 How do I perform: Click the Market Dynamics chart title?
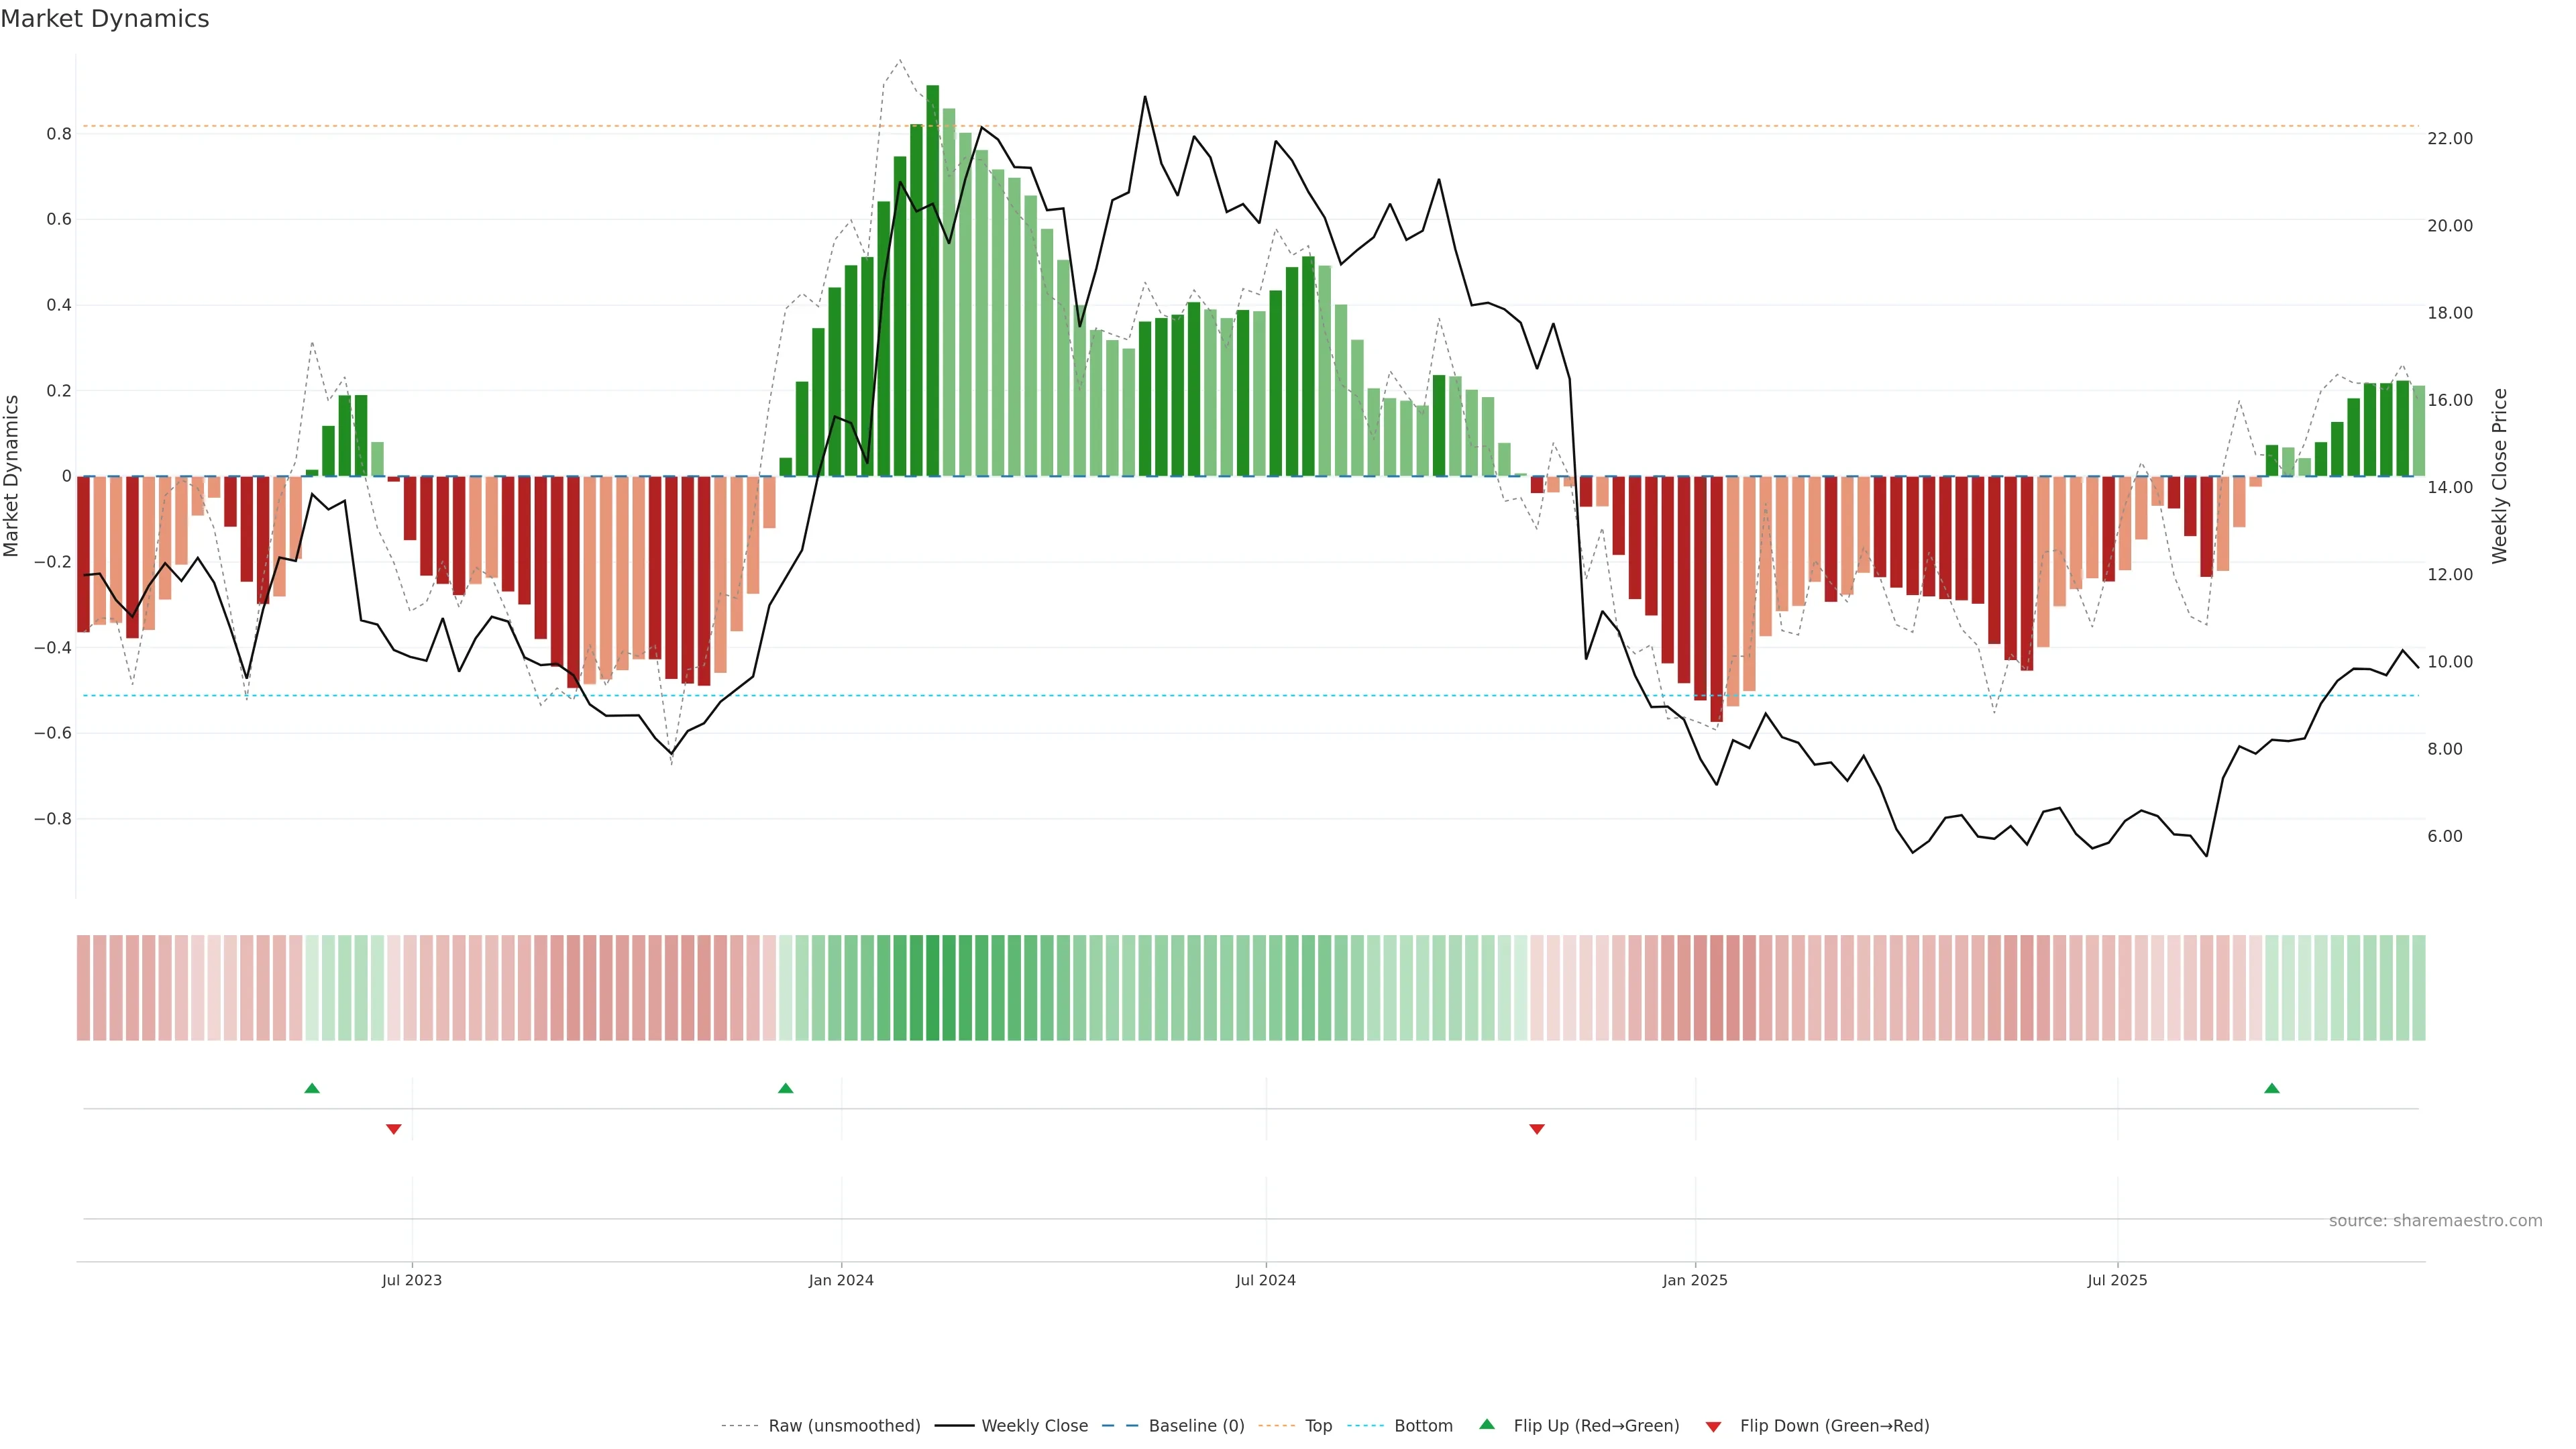click(105, 19)
